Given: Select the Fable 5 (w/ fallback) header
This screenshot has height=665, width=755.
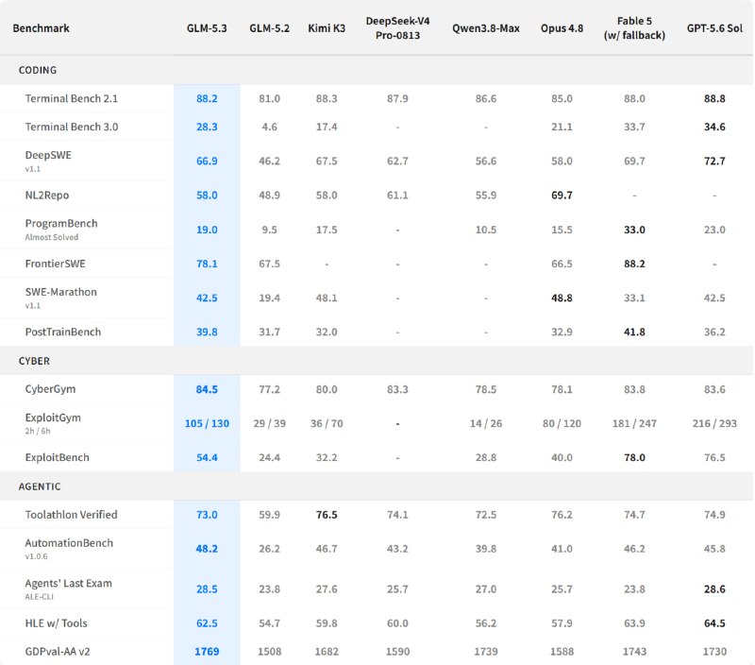Looking at the screenshot, I should [x=634, y=28].
